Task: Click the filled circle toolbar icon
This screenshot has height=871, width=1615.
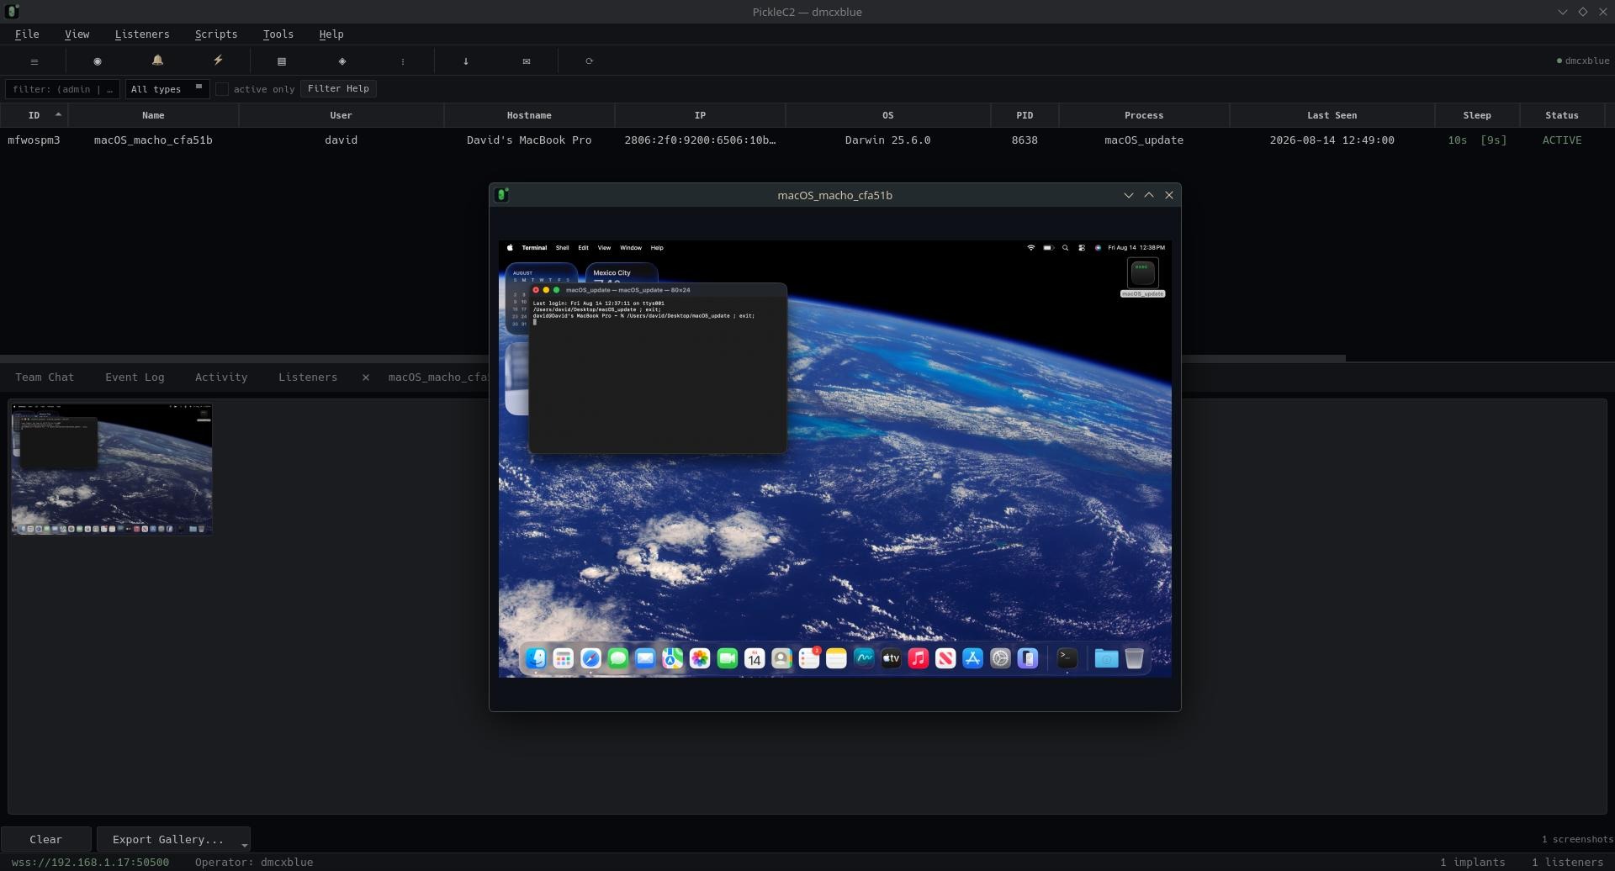Action: [98, 61]
